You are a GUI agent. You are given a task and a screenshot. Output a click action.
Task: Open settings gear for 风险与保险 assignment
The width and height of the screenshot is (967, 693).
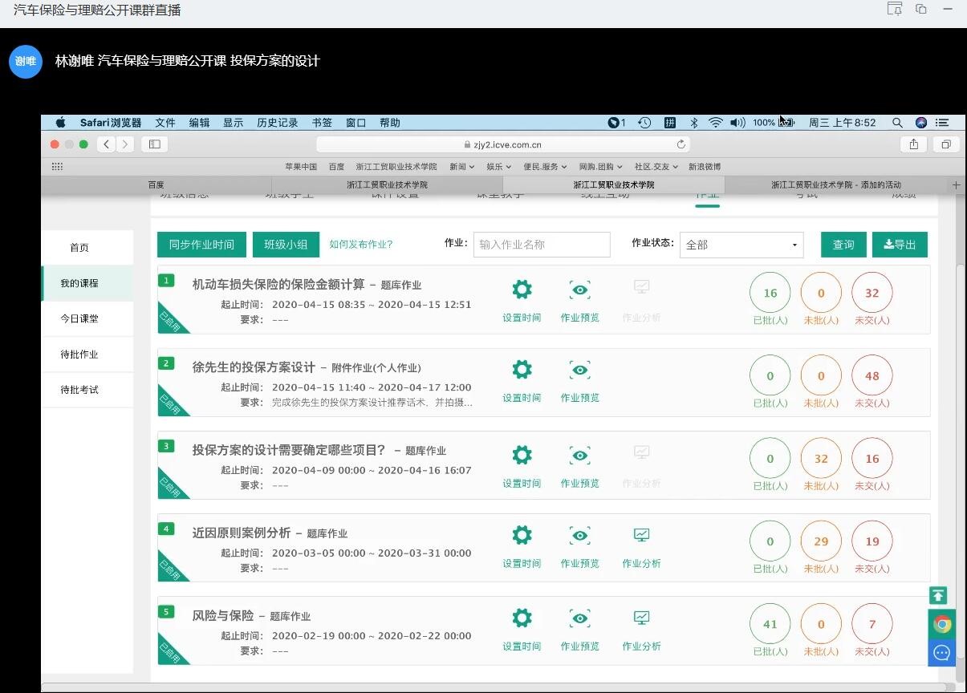click(x=522, y=618)
